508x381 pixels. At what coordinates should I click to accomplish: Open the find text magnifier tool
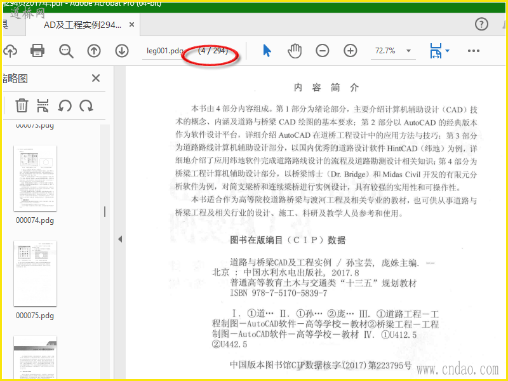[66, 51]
